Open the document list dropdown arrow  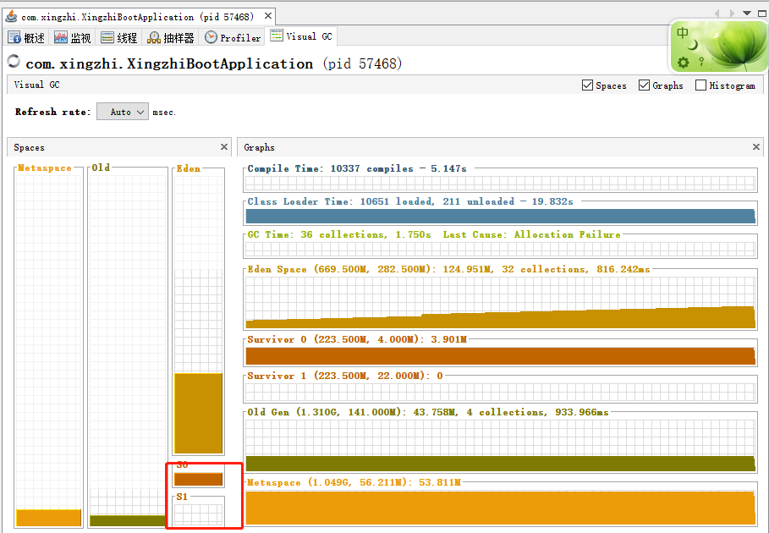point(747,14)
